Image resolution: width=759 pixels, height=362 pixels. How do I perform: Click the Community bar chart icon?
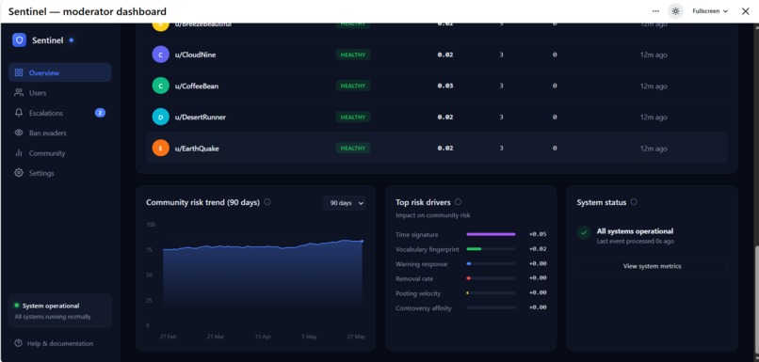tap(19, 152)
